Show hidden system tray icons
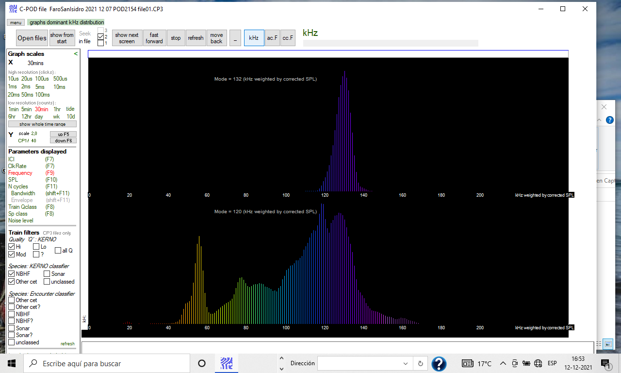 coord(503,363)
